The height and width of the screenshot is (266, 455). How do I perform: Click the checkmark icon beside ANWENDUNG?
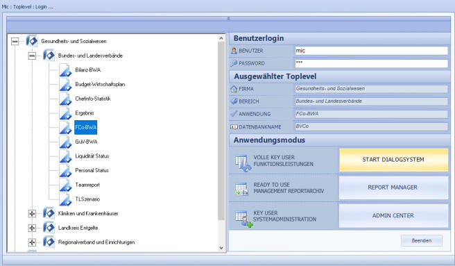pyautogui.click(x=234, y=114)
